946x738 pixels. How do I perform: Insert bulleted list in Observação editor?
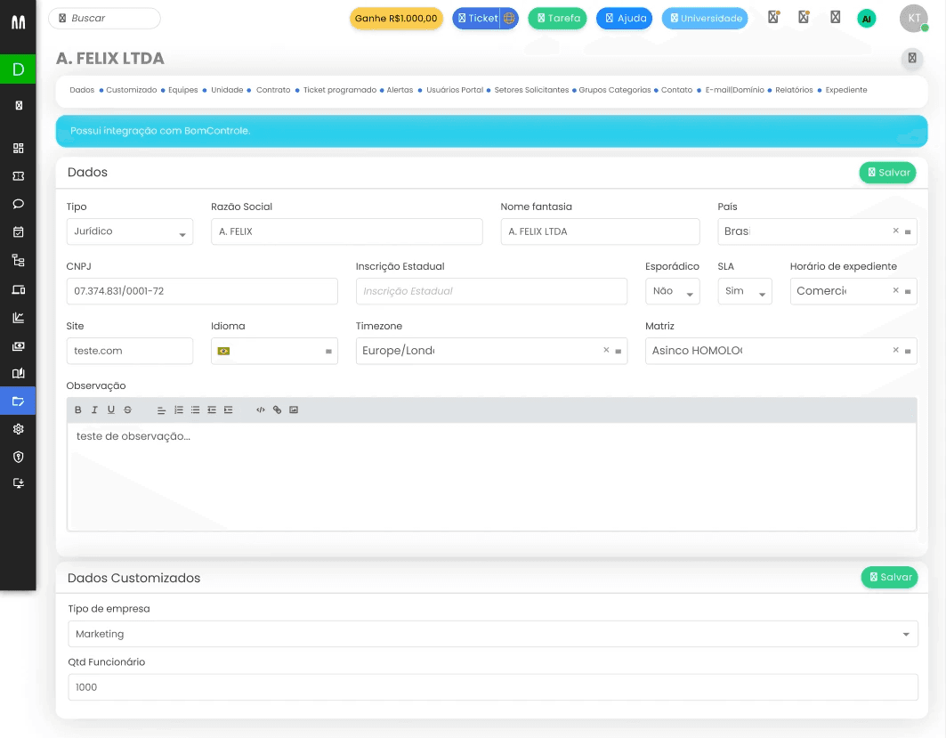pyautogui.click(x=195, y=410)
